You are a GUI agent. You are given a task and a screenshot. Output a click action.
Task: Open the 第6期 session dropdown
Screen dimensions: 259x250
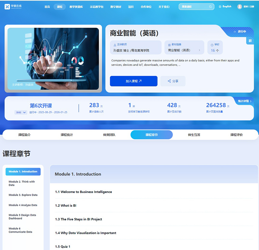(x=21, y=112)
